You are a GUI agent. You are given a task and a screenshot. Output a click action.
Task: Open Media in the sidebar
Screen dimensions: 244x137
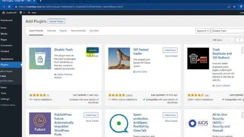[x=4, y=34]
